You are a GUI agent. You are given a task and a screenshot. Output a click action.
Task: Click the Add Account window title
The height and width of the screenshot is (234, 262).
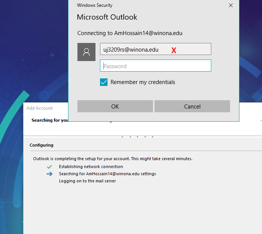pos(39,108)
